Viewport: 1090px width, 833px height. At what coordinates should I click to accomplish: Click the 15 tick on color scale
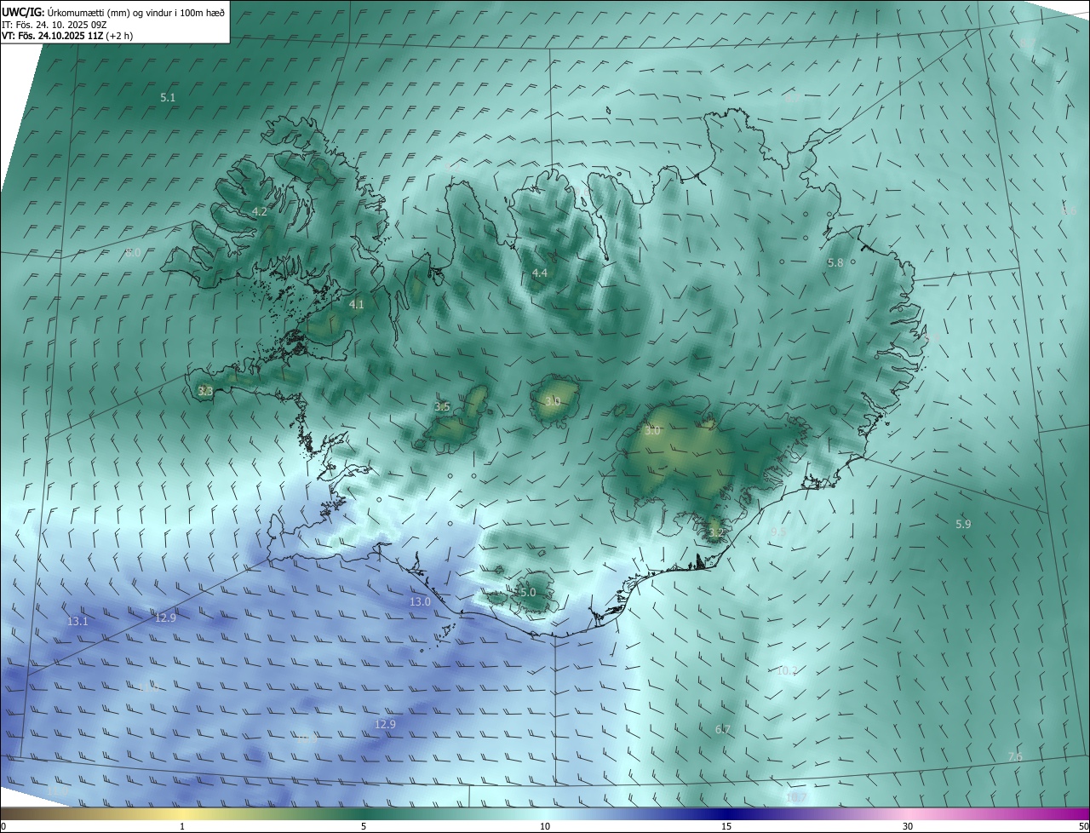click(x=726, y=827)
